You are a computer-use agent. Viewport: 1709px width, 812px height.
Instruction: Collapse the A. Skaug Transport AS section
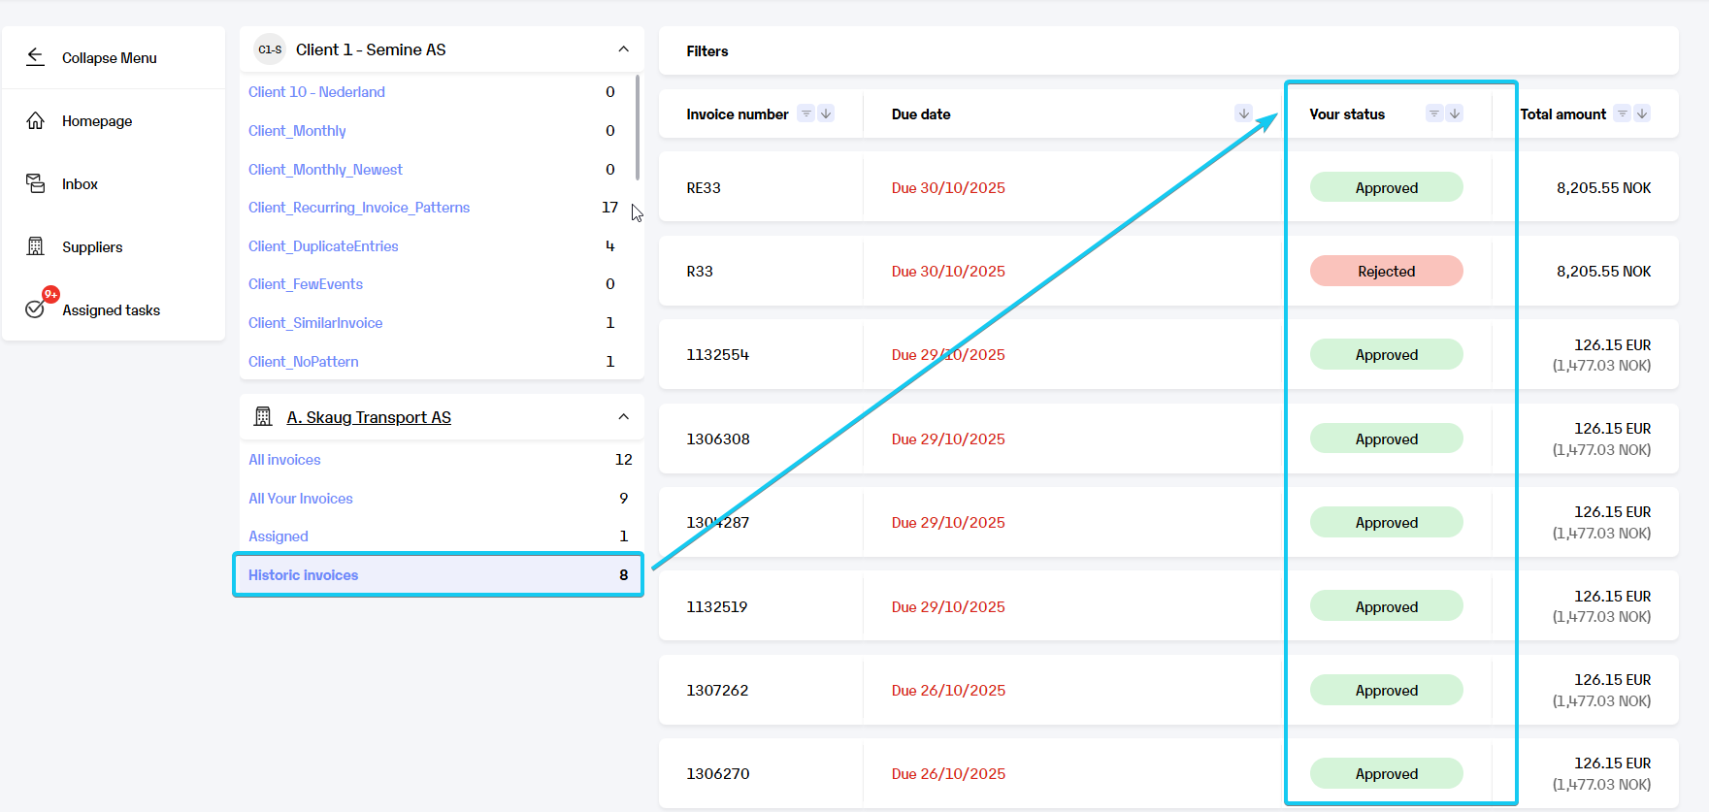point(623,417)
